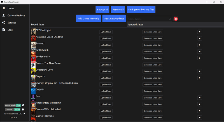Viewport: 224px width, 122px height.
Task: Download latest save for Final Fantasy VII Rebirth
Action: (153, 104)
